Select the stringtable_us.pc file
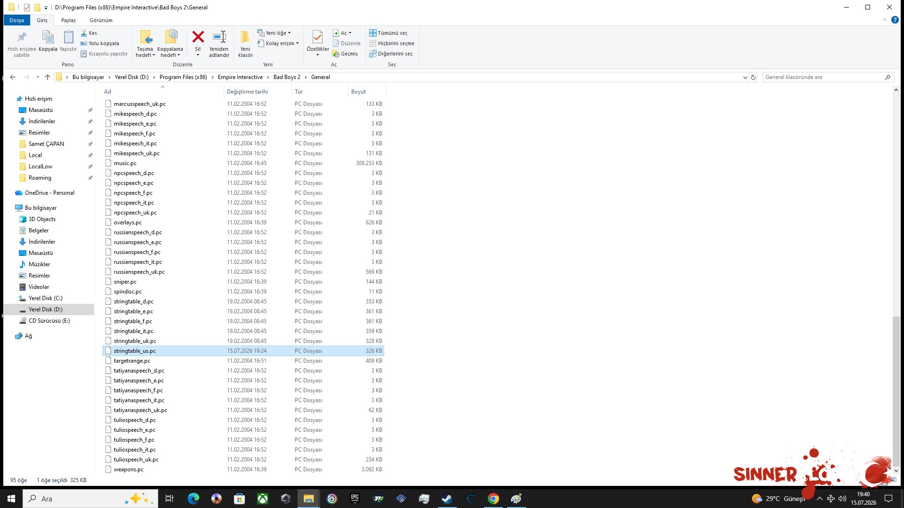This screenshot has height=508, width=904. click(x=243, y=351)
